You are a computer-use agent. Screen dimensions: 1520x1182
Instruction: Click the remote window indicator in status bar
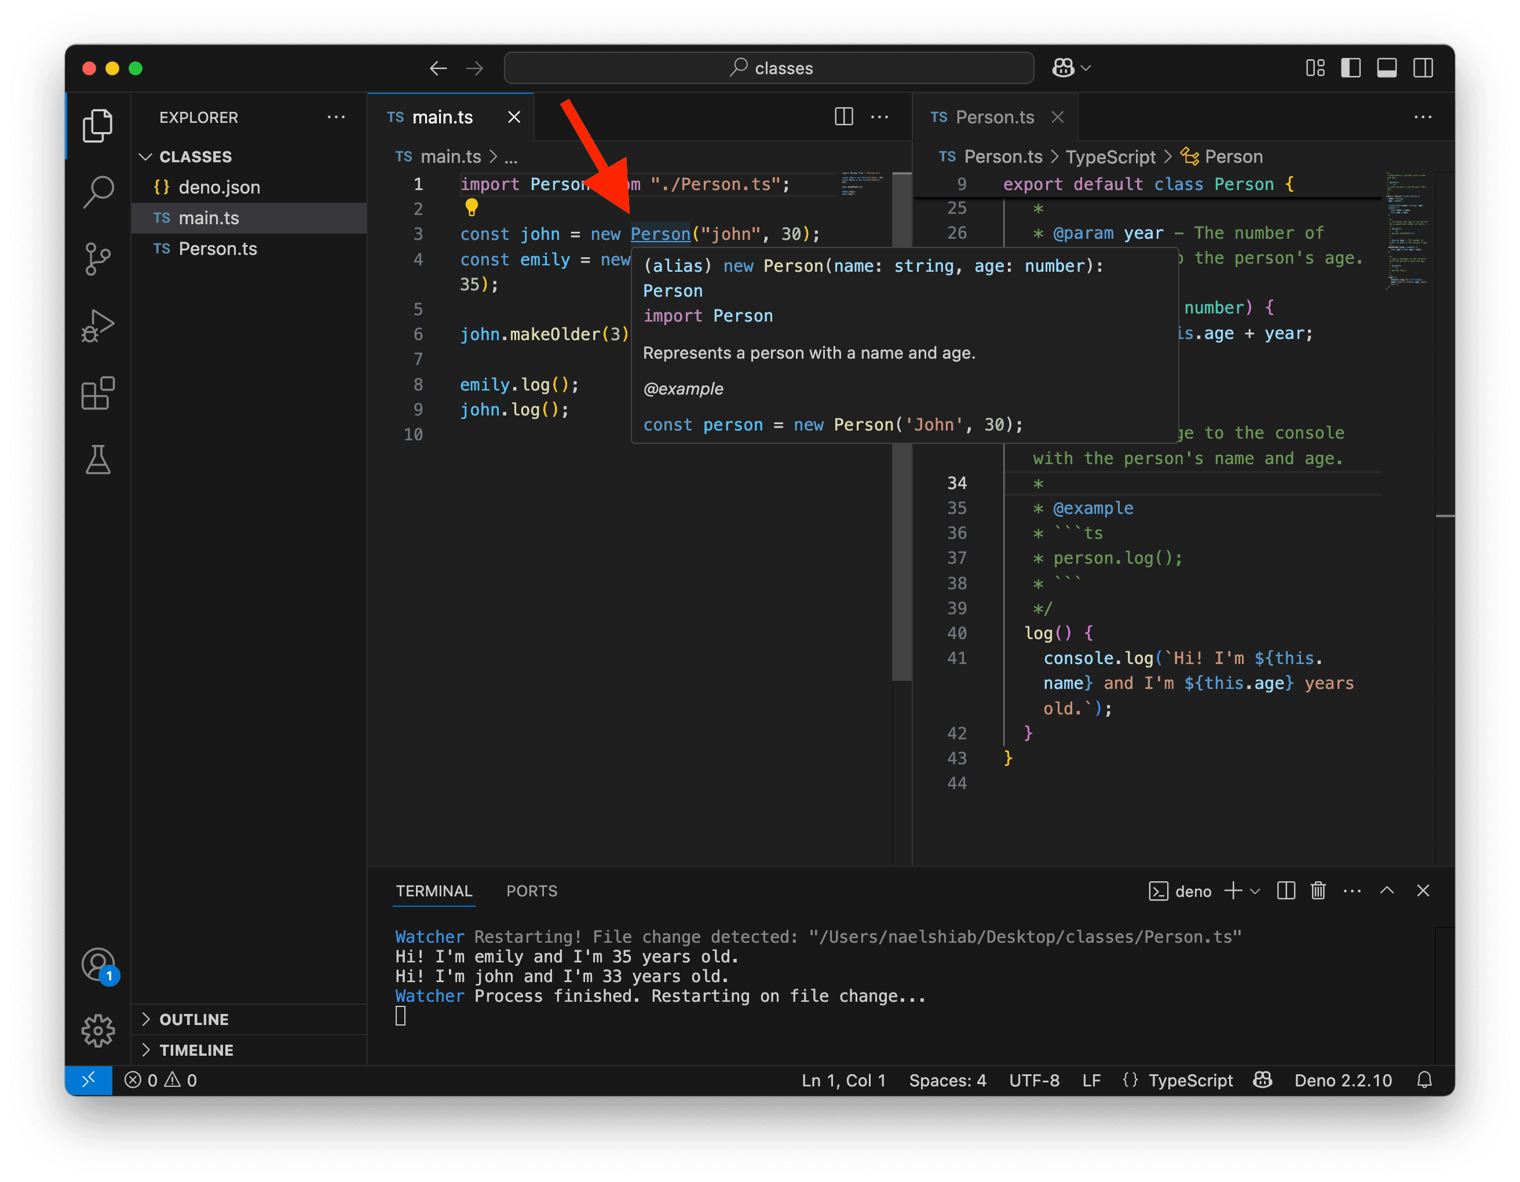point(89,1079)
